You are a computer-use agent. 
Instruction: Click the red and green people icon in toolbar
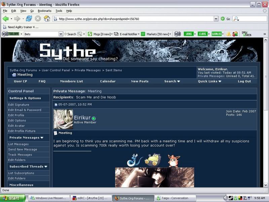(x=235, y=34)
